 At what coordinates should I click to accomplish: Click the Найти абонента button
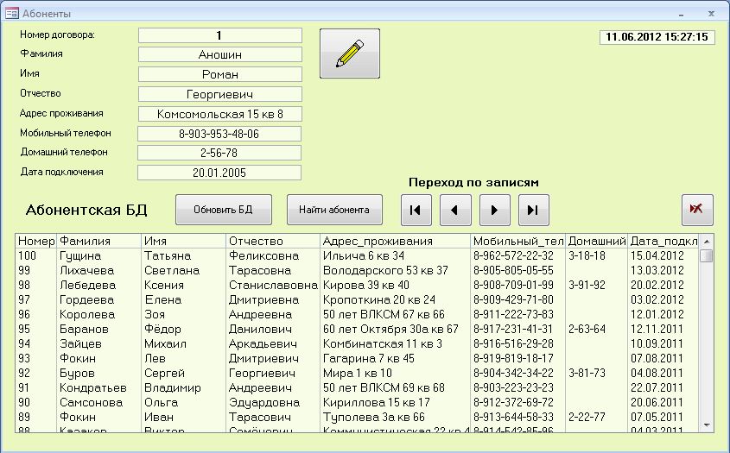(x=334, y=210)
